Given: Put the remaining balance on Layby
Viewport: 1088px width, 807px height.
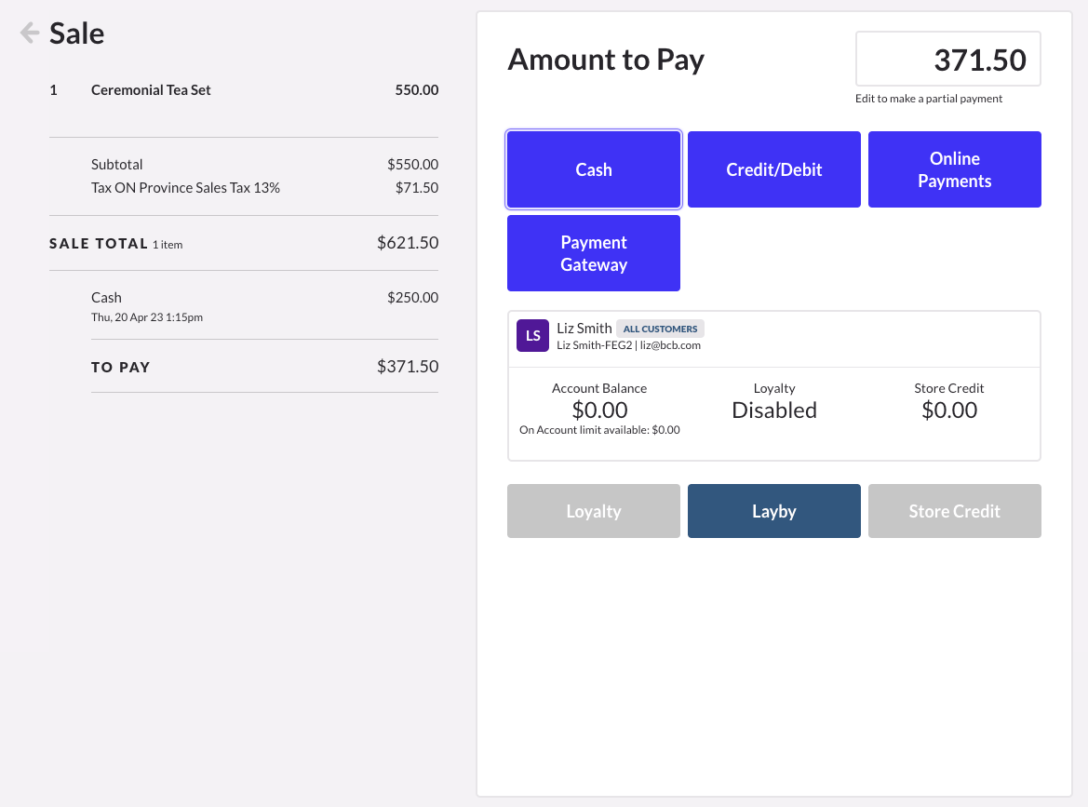Looking at the screenshot, I should tap(773, 511).
